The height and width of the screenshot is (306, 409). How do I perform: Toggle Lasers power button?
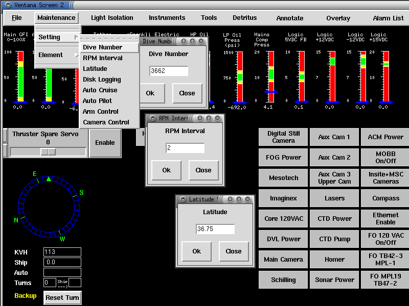pos(334,198)
